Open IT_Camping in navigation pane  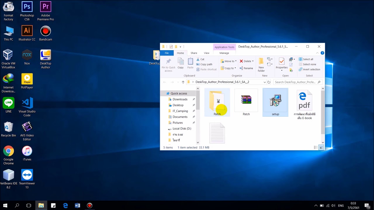click(x=178, y=111)
